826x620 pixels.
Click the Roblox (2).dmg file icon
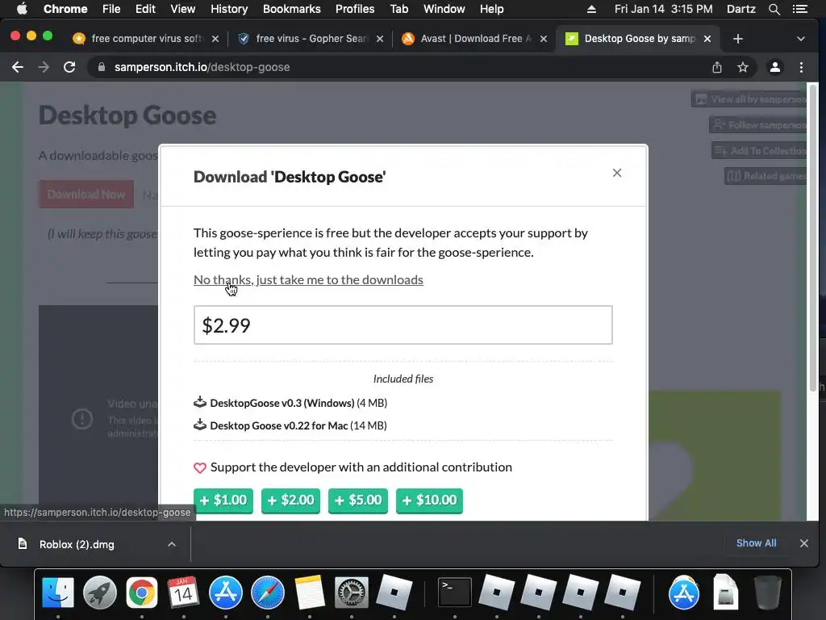point(23,543)
